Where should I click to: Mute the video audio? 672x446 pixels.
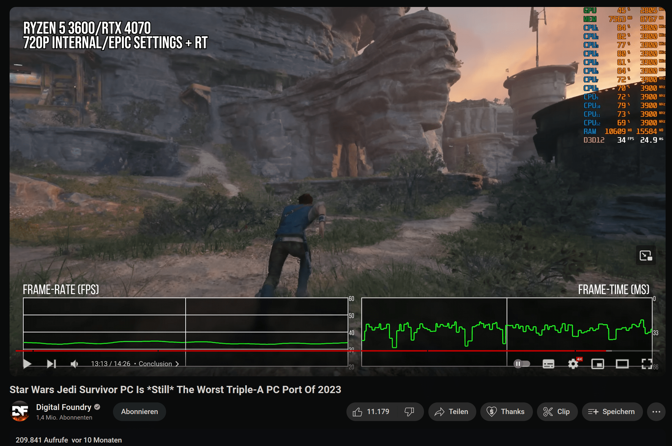point(75,363)
